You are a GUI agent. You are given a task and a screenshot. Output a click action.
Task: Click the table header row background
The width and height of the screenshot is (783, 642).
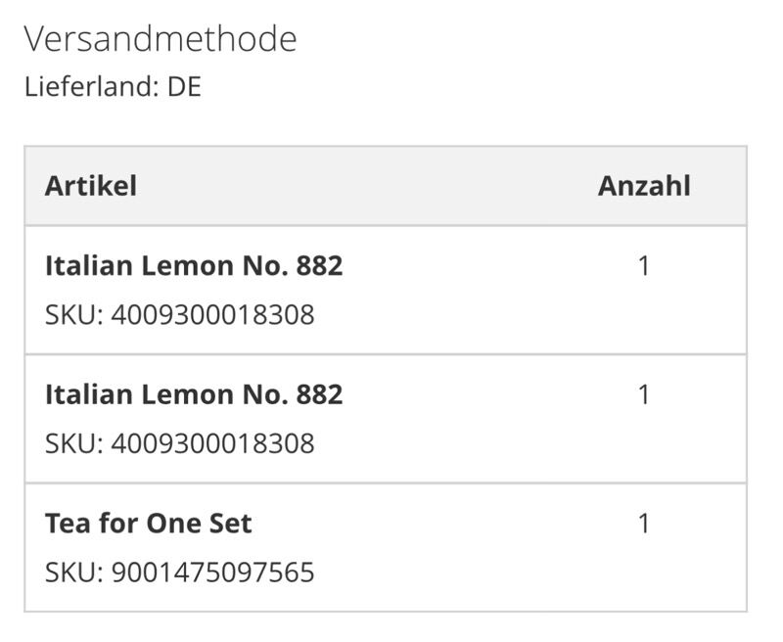point(386,186)
